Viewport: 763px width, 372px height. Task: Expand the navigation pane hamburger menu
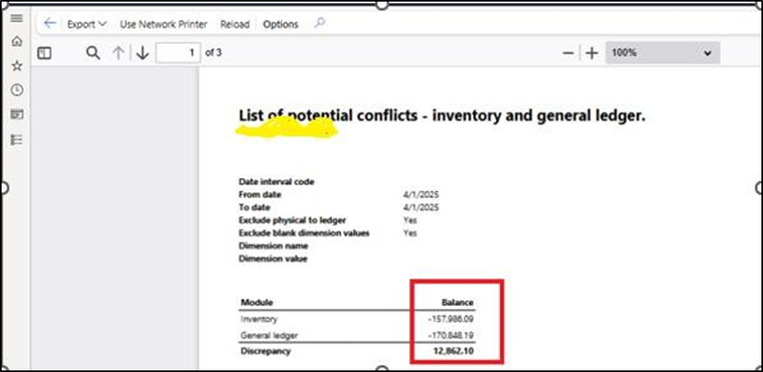[x=16, y=18]
